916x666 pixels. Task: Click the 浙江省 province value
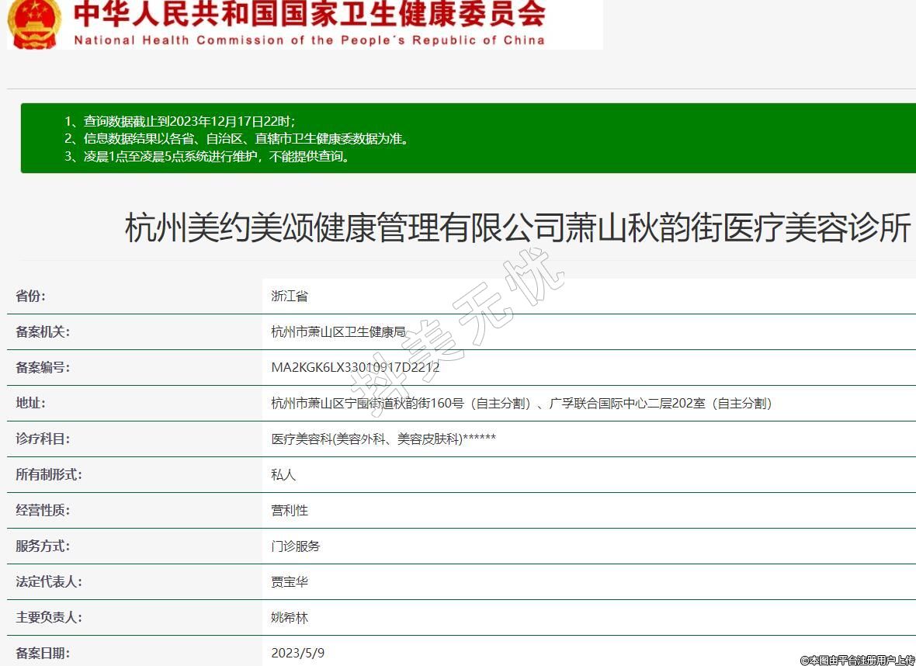[290, 296]
